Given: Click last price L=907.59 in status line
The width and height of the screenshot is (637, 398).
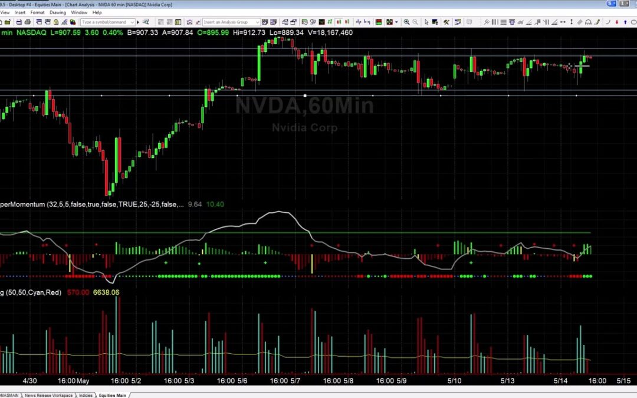Looking at the screenshot, I should pos(65,32).
